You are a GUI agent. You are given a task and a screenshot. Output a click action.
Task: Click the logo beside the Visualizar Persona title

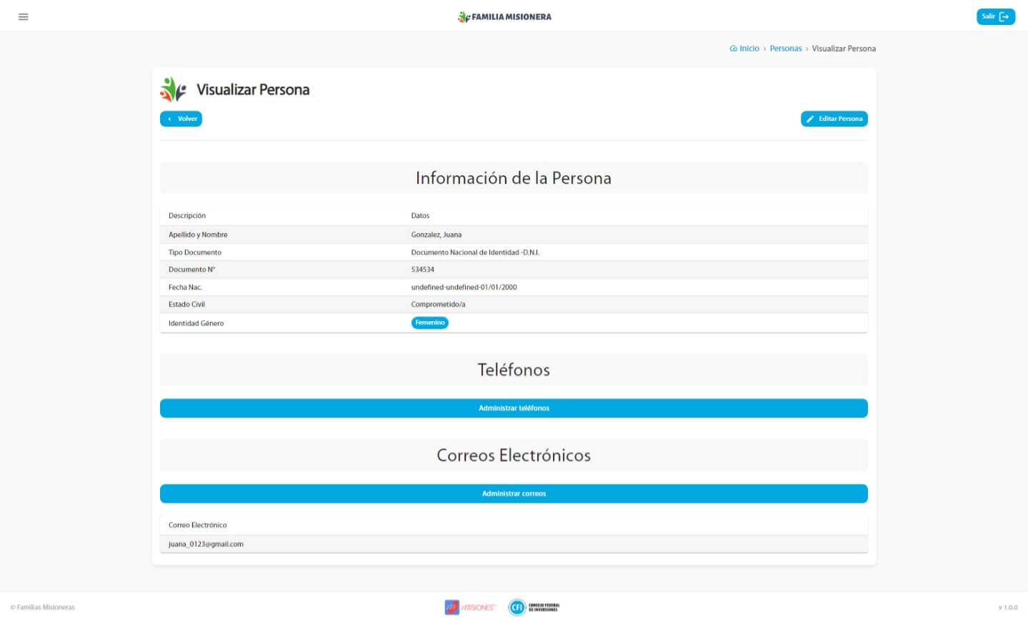coord(173,89)
